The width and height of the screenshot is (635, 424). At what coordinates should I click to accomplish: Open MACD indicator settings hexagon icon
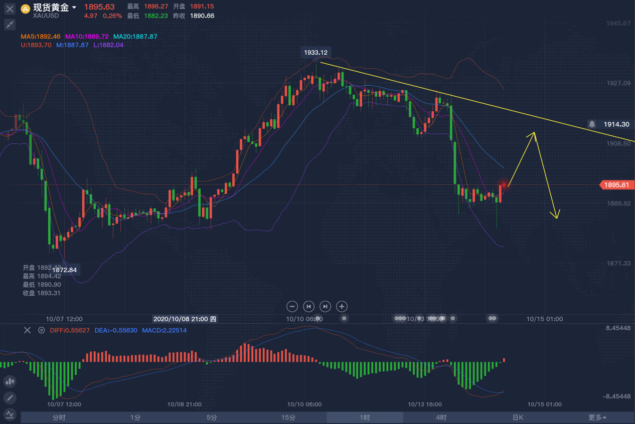41,330
